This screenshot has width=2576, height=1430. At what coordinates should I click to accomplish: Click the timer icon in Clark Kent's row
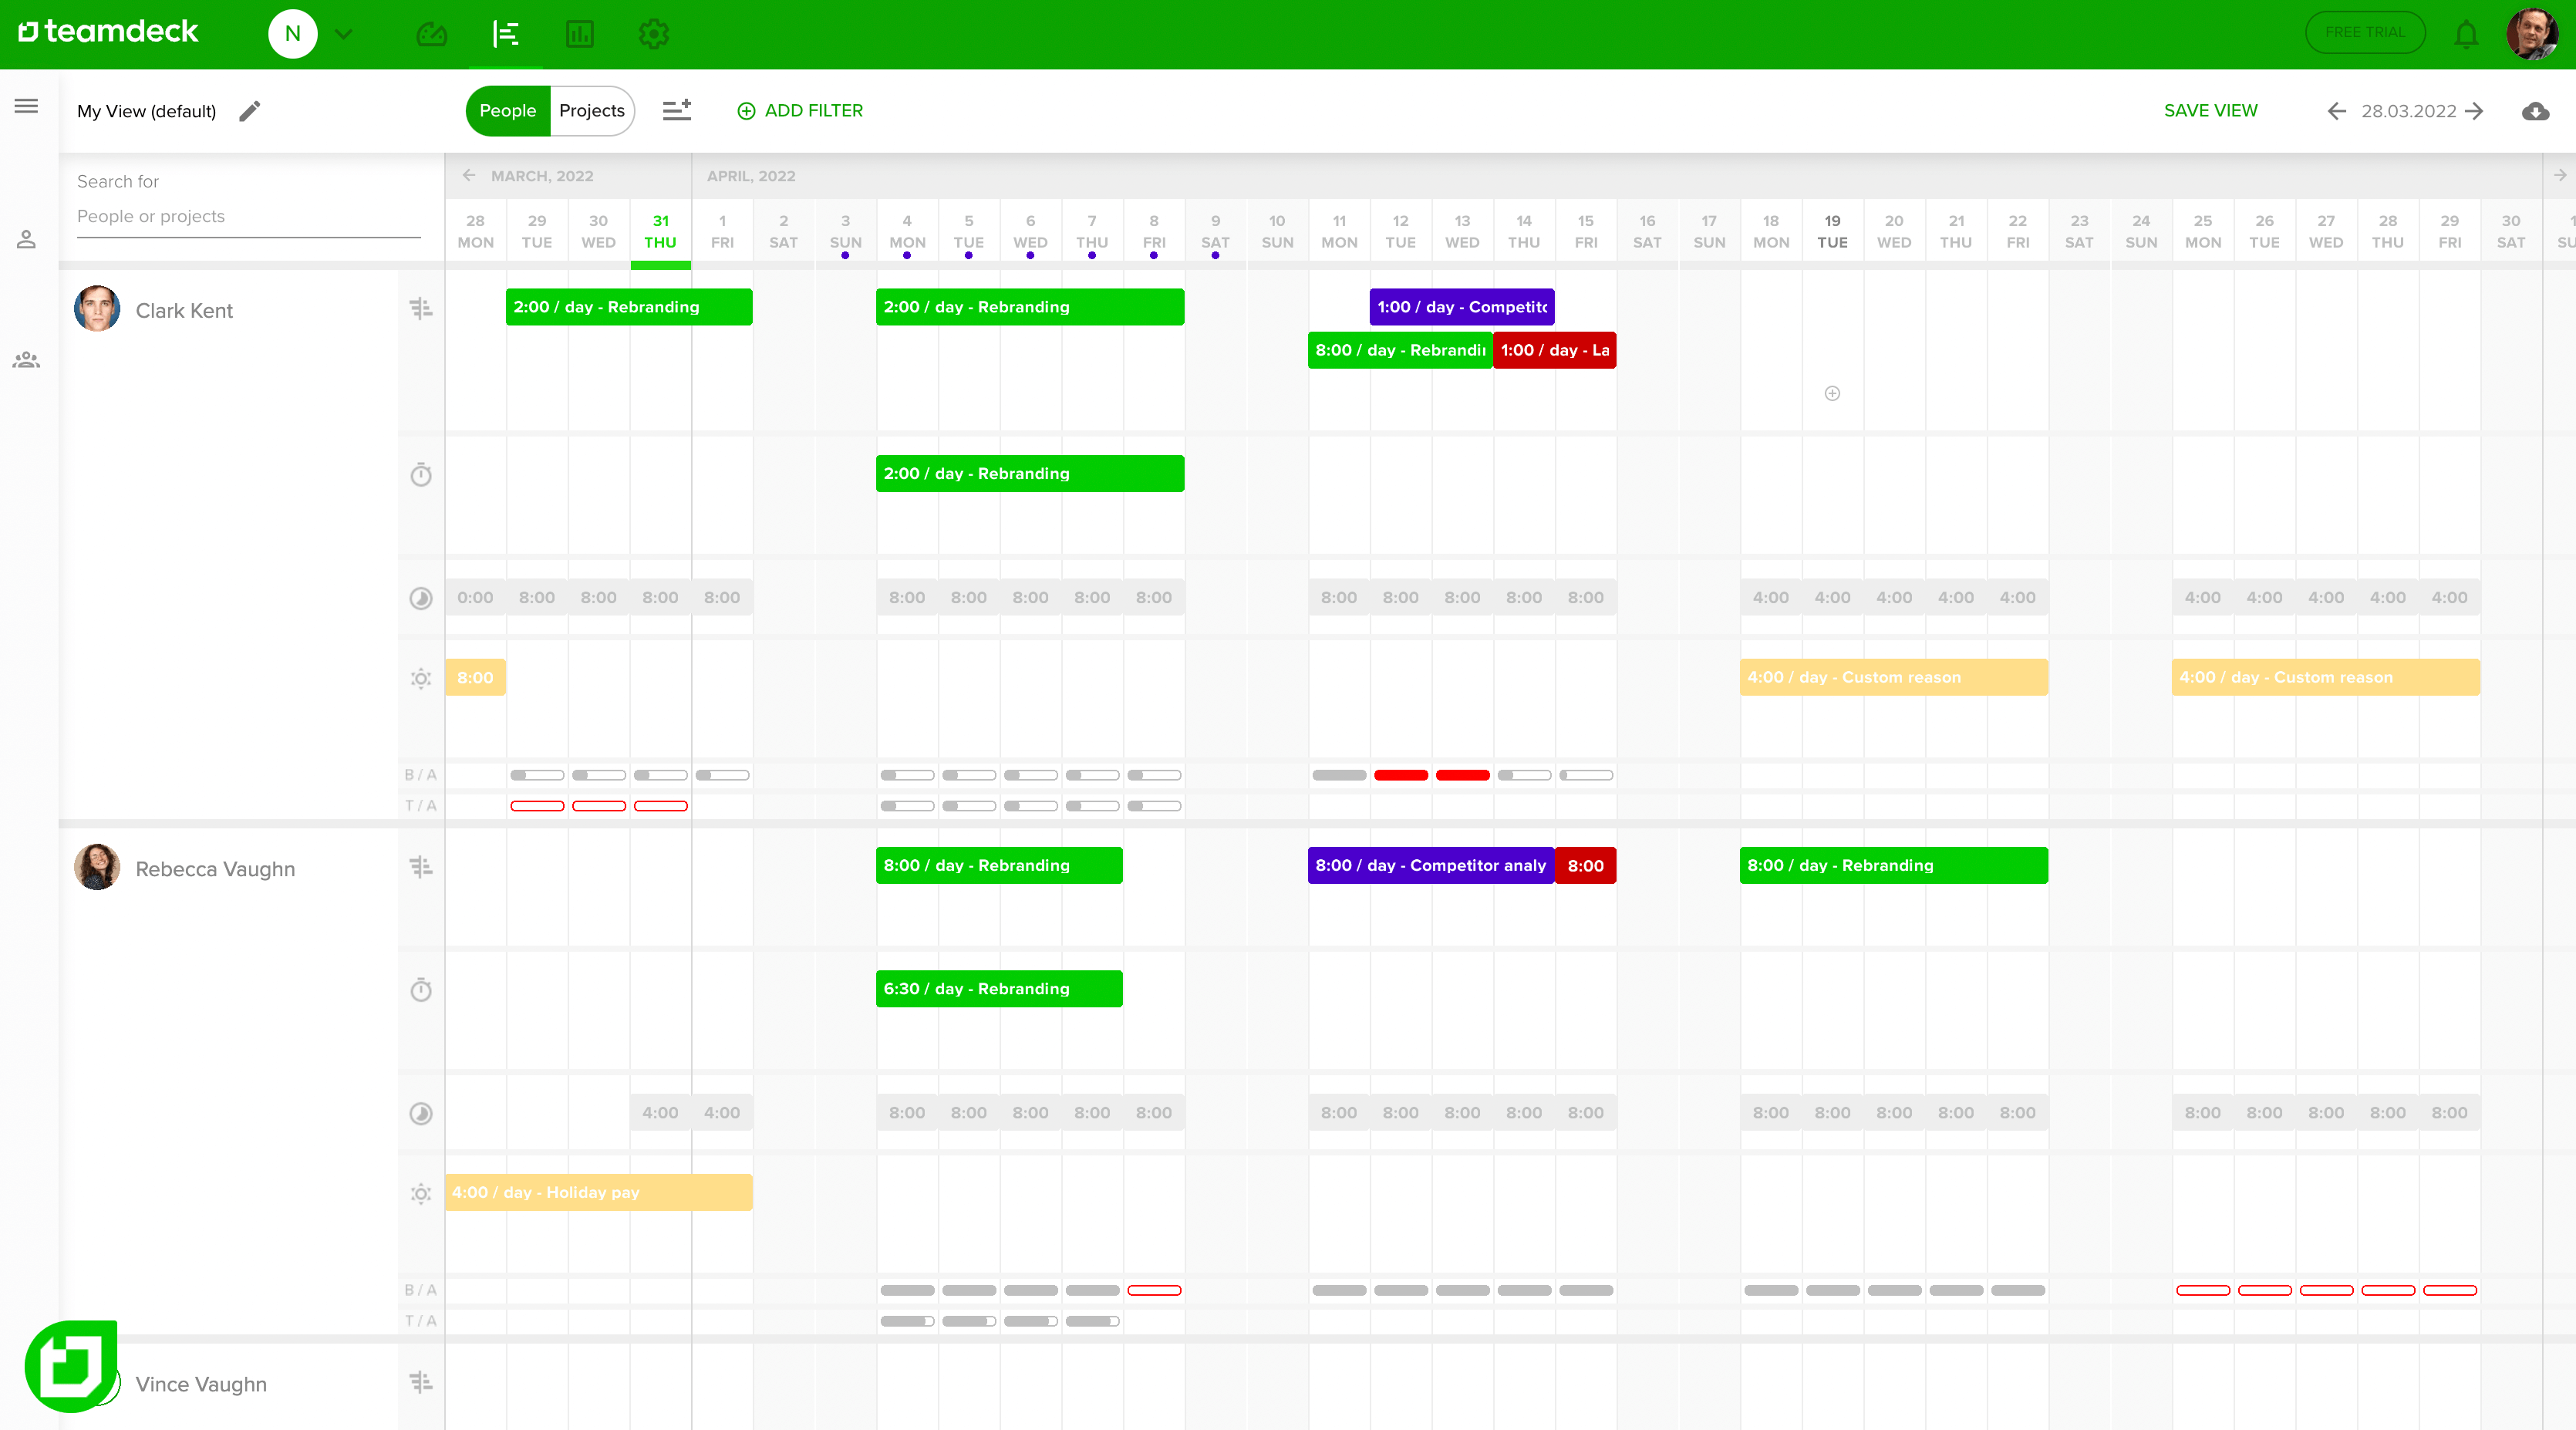pyautogui.click(x=421, y=476)
